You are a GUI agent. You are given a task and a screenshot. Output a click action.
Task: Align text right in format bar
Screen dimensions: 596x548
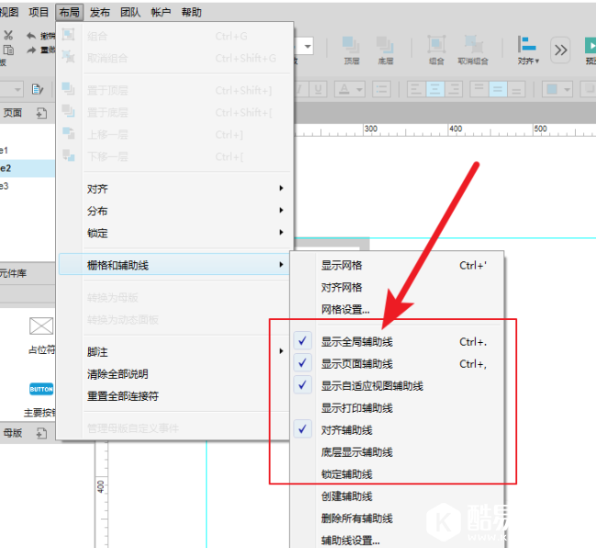pos(454,89)
